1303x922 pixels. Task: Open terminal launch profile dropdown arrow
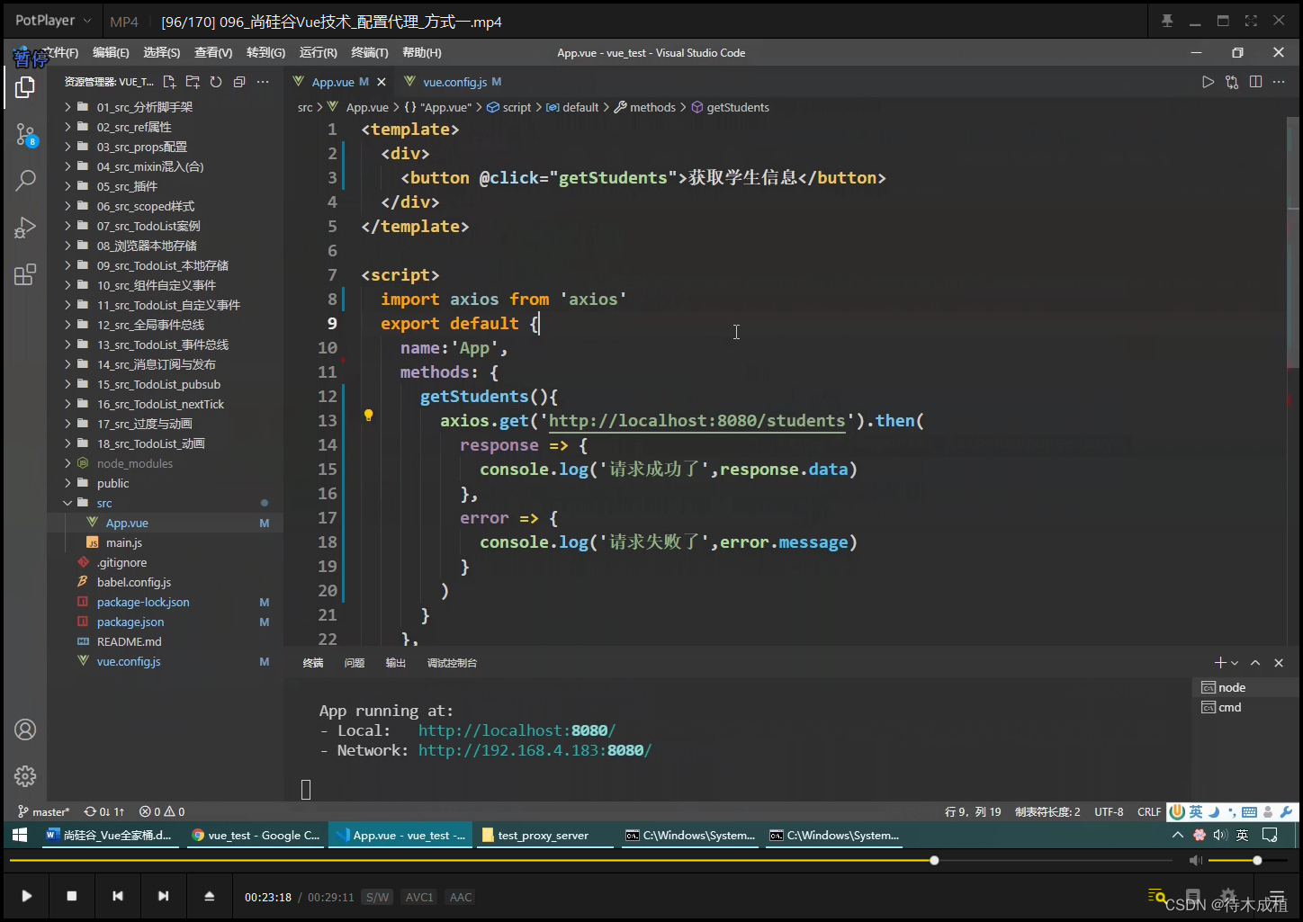1235,663
